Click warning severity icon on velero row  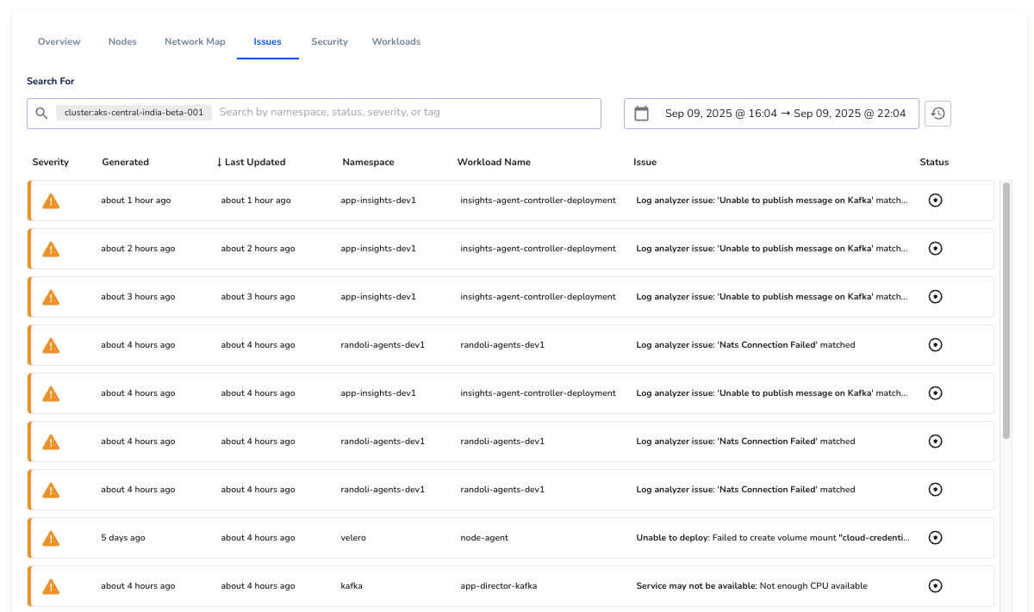tap(52, 538)
